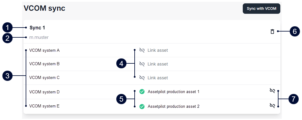The image size is (302, 120).
Task: Select the VCOM system E row label
Action: point(44,106)
